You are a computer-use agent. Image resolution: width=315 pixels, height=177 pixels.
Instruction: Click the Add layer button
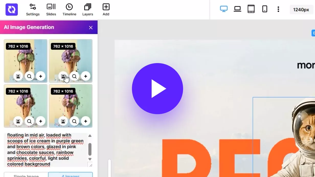[106, 10]
